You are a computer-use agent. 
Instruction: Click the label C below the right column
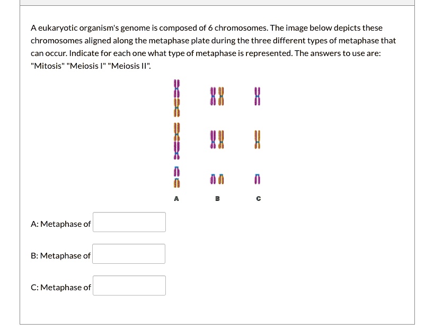click(258, 198)
